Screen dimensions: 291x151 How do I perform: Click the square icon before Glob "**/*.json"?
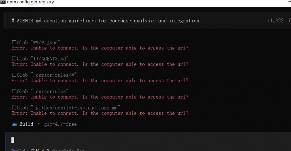coord(14,43)
